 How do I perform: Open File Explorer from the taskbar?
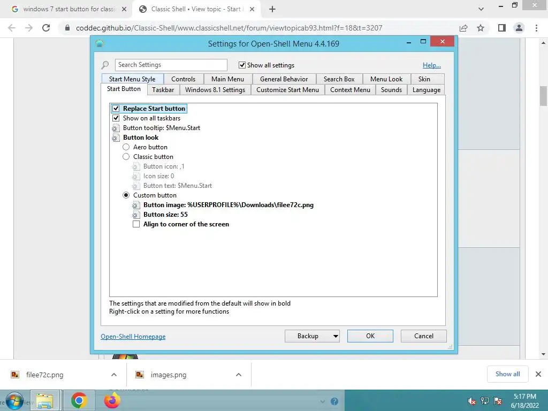click(x=45, y=400)
